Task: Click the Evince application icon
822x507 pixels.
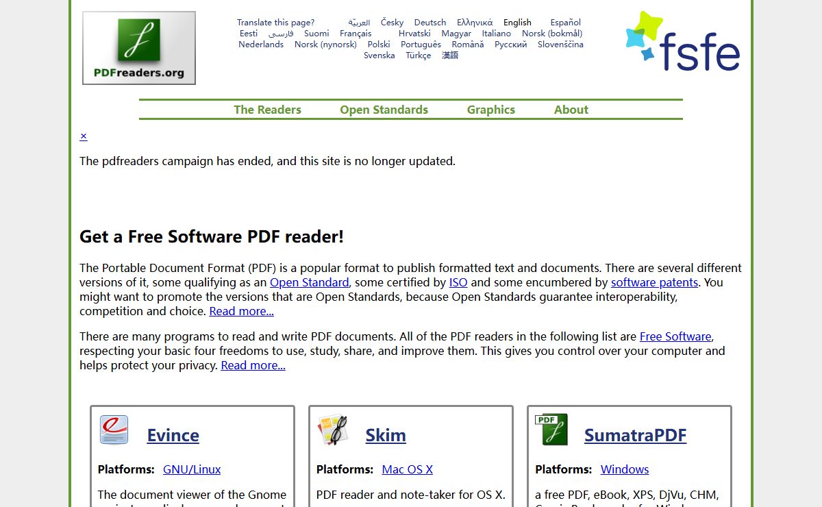Action: [x=114, y=430]
